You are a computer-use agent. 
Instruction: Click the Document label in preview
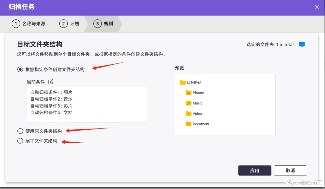point(201,124)
